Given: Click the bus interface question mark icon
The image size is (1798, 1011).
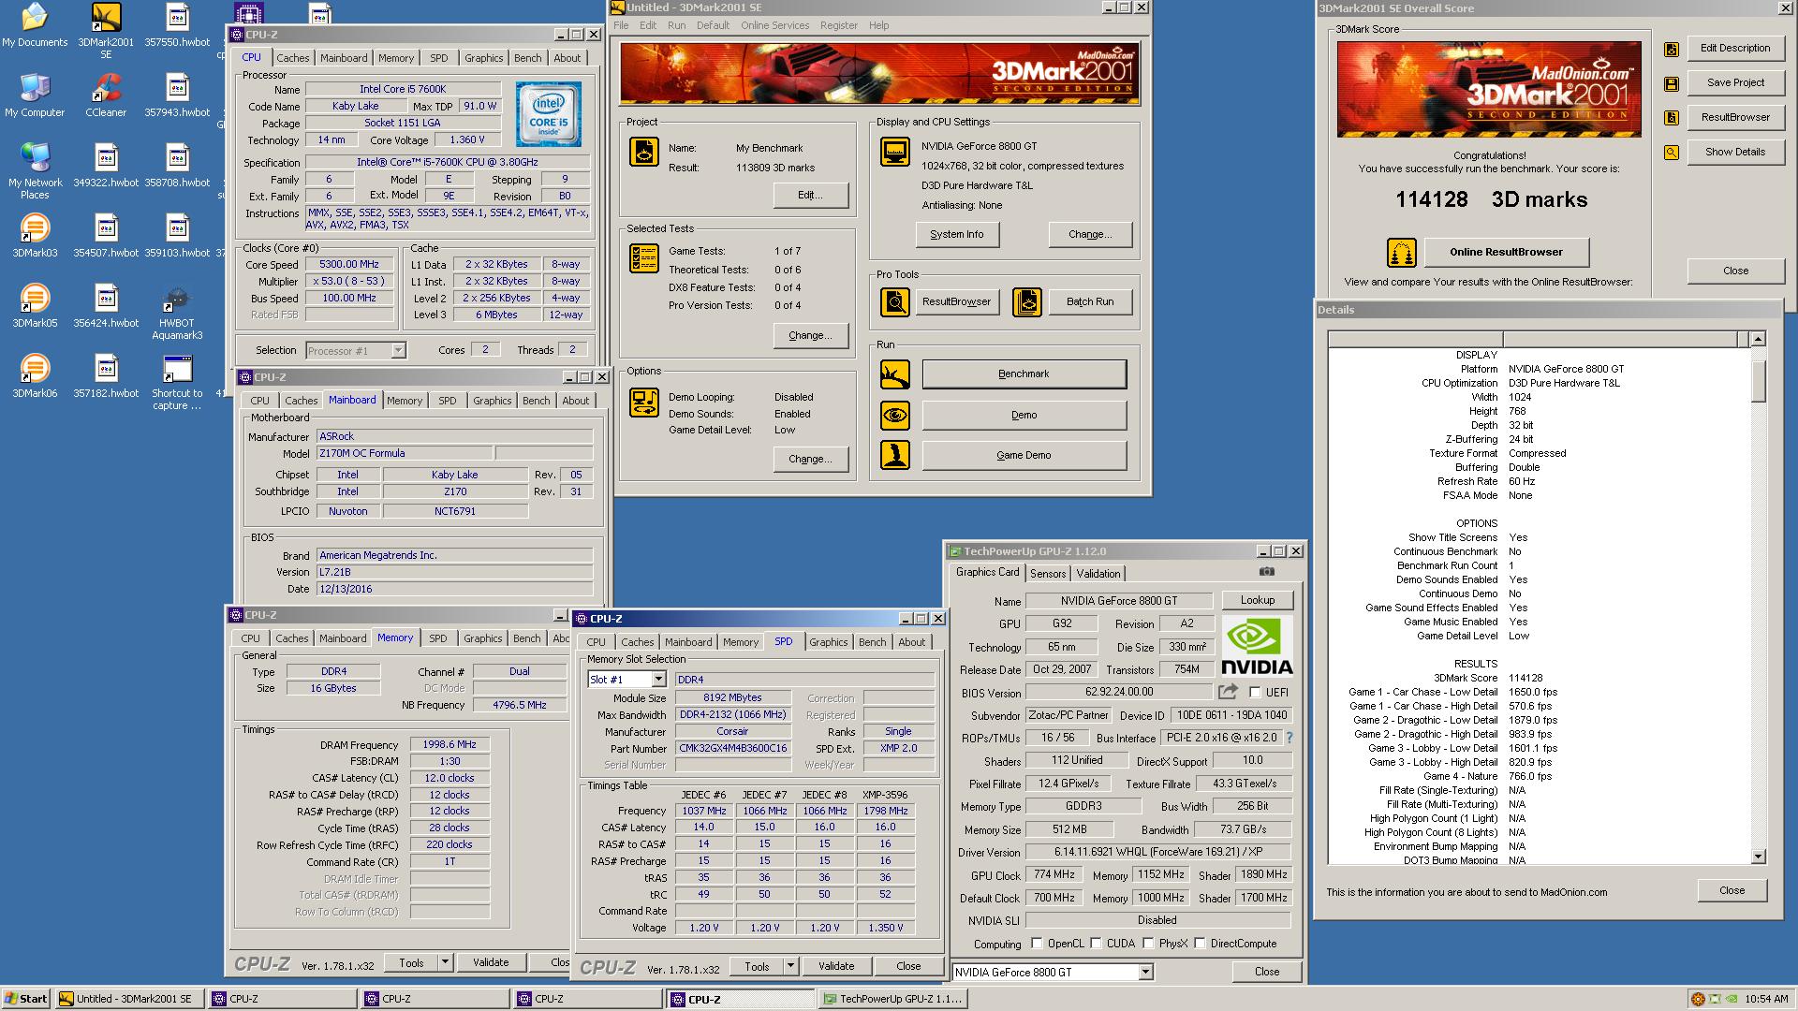Looking at the screenshot, I should [x=1290, y=738].
